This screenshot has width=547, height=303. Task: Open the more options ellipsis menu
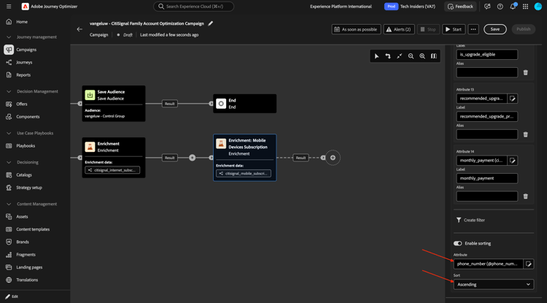click(473, 29)
